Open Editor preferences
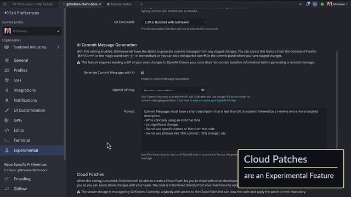Screen dimensions: 351x197 19,130
